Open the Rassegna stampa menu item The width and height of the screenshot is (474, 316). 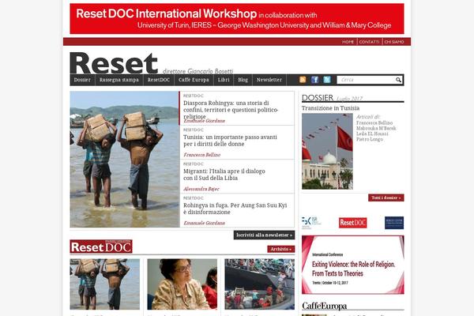[119, 80]
